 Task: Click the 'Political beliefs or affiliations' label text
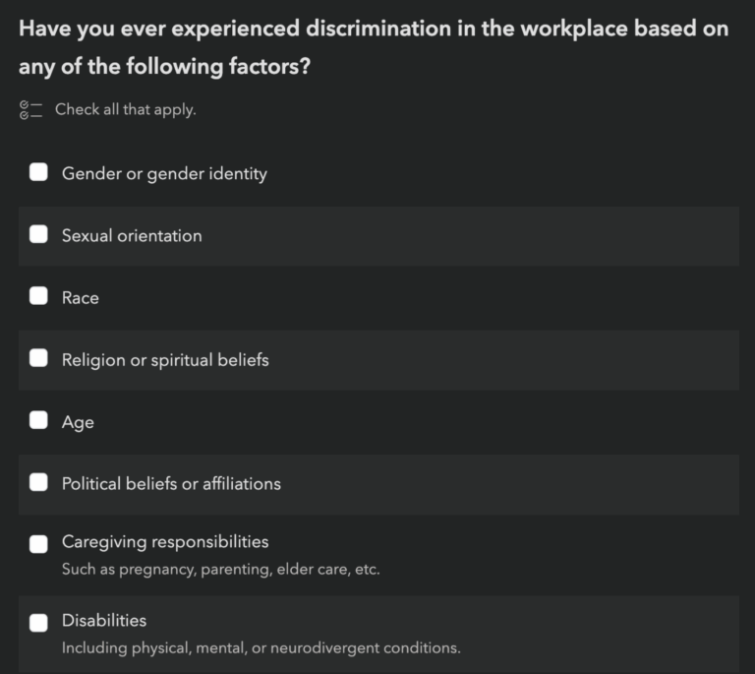click(x=171, y=483)
